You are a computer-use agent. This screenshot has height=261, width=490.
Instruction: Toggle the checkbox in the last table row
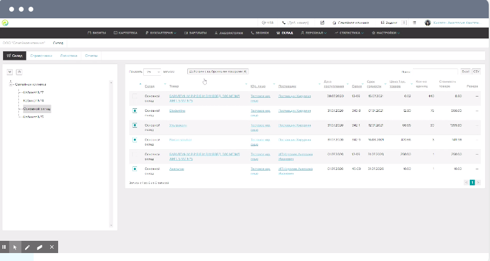135,168
